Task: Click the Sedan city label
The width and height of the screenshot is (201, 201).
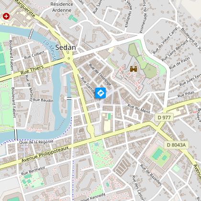Action: 66,47
